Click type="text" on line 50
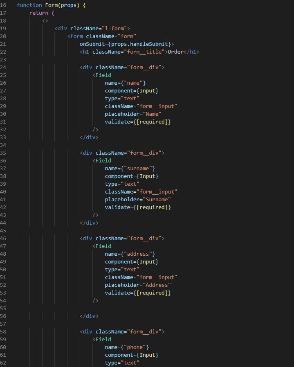The height and width of the screenshot is (367, 294). (x=122, y=269)
